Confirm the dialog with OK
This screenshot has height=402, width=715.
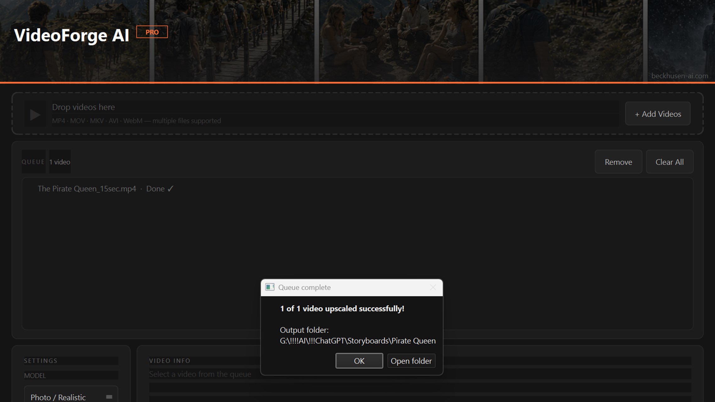pyautogui.click(x=359, y=361)
